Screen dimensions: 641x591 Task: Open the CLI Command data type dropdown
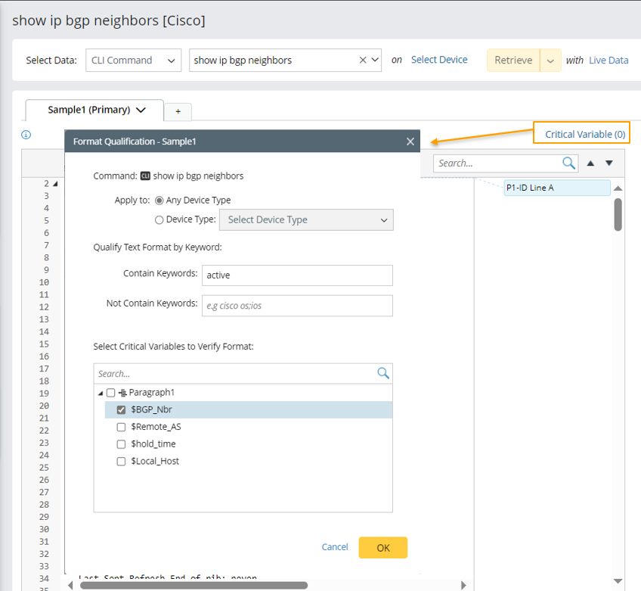click(x=133, y=61)
